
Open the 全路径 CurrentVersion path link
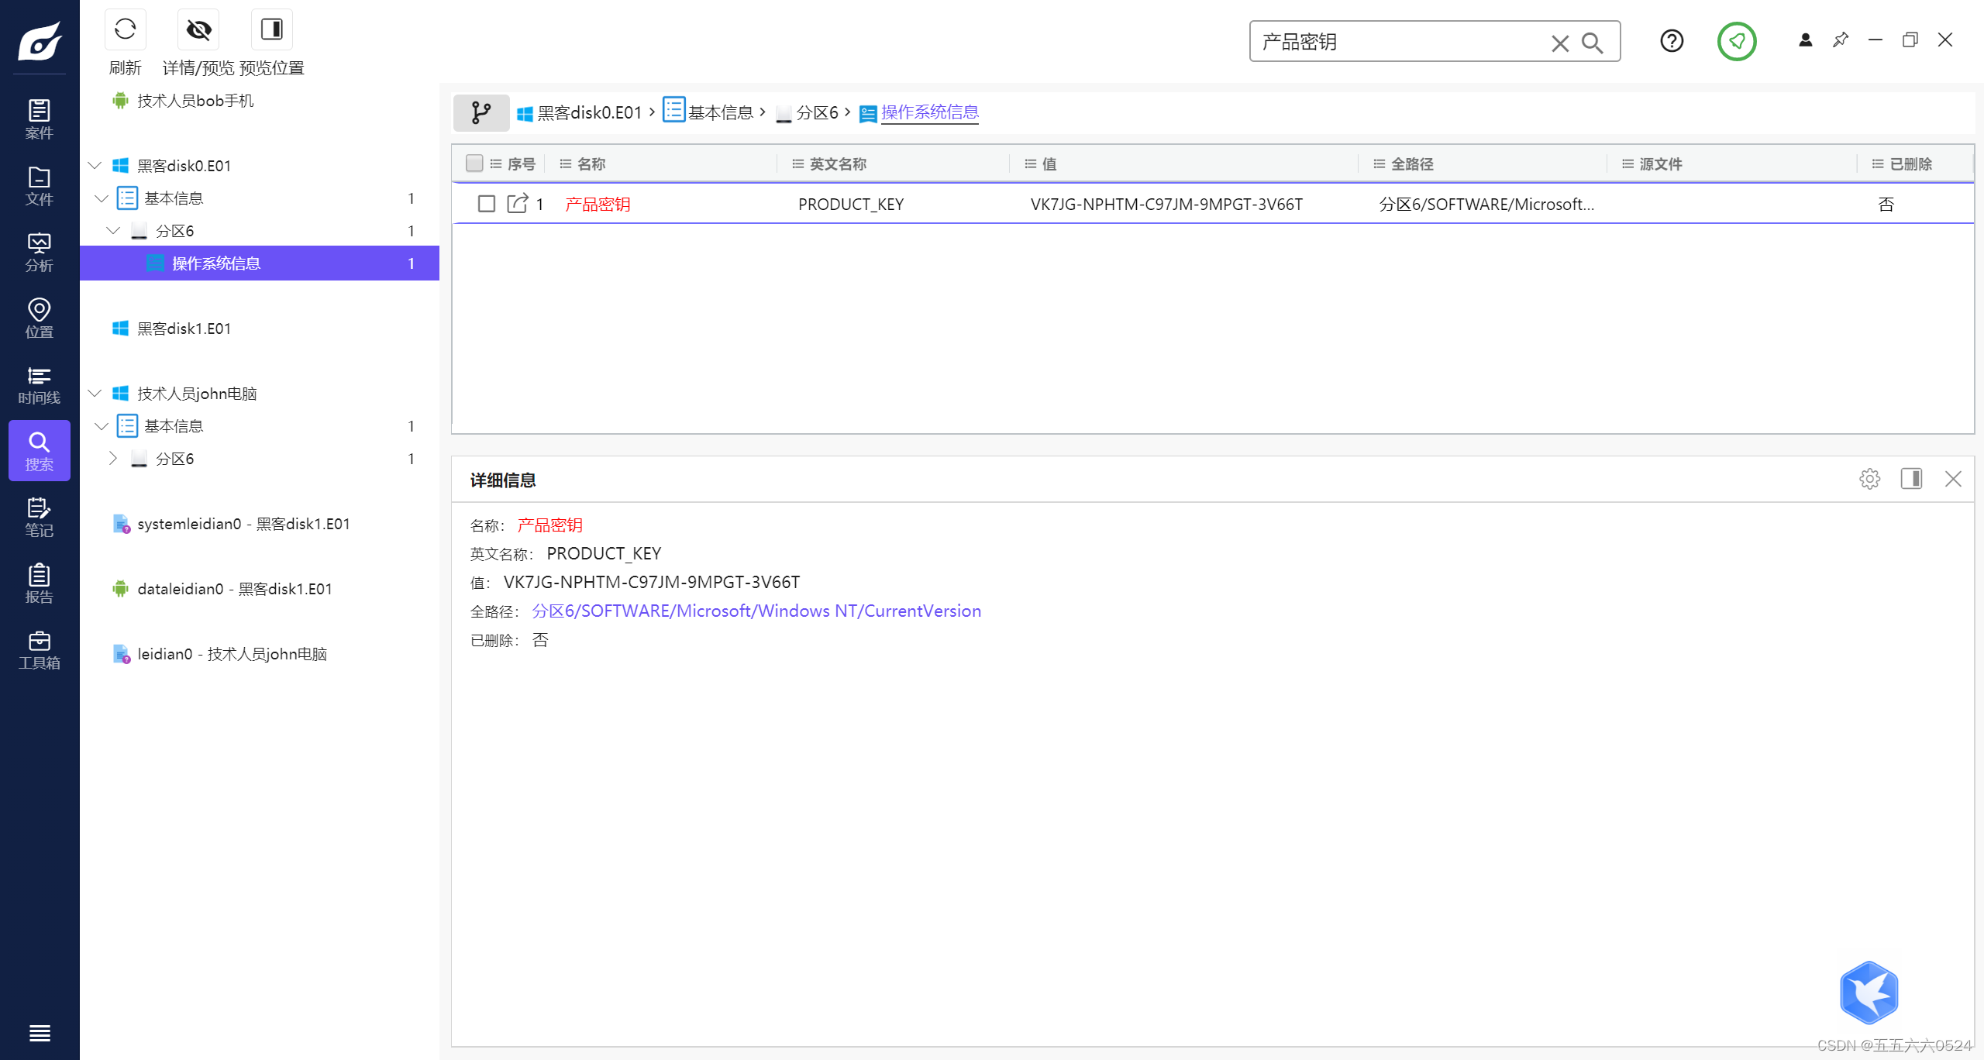pyautogui.click(x=756, y=611)
